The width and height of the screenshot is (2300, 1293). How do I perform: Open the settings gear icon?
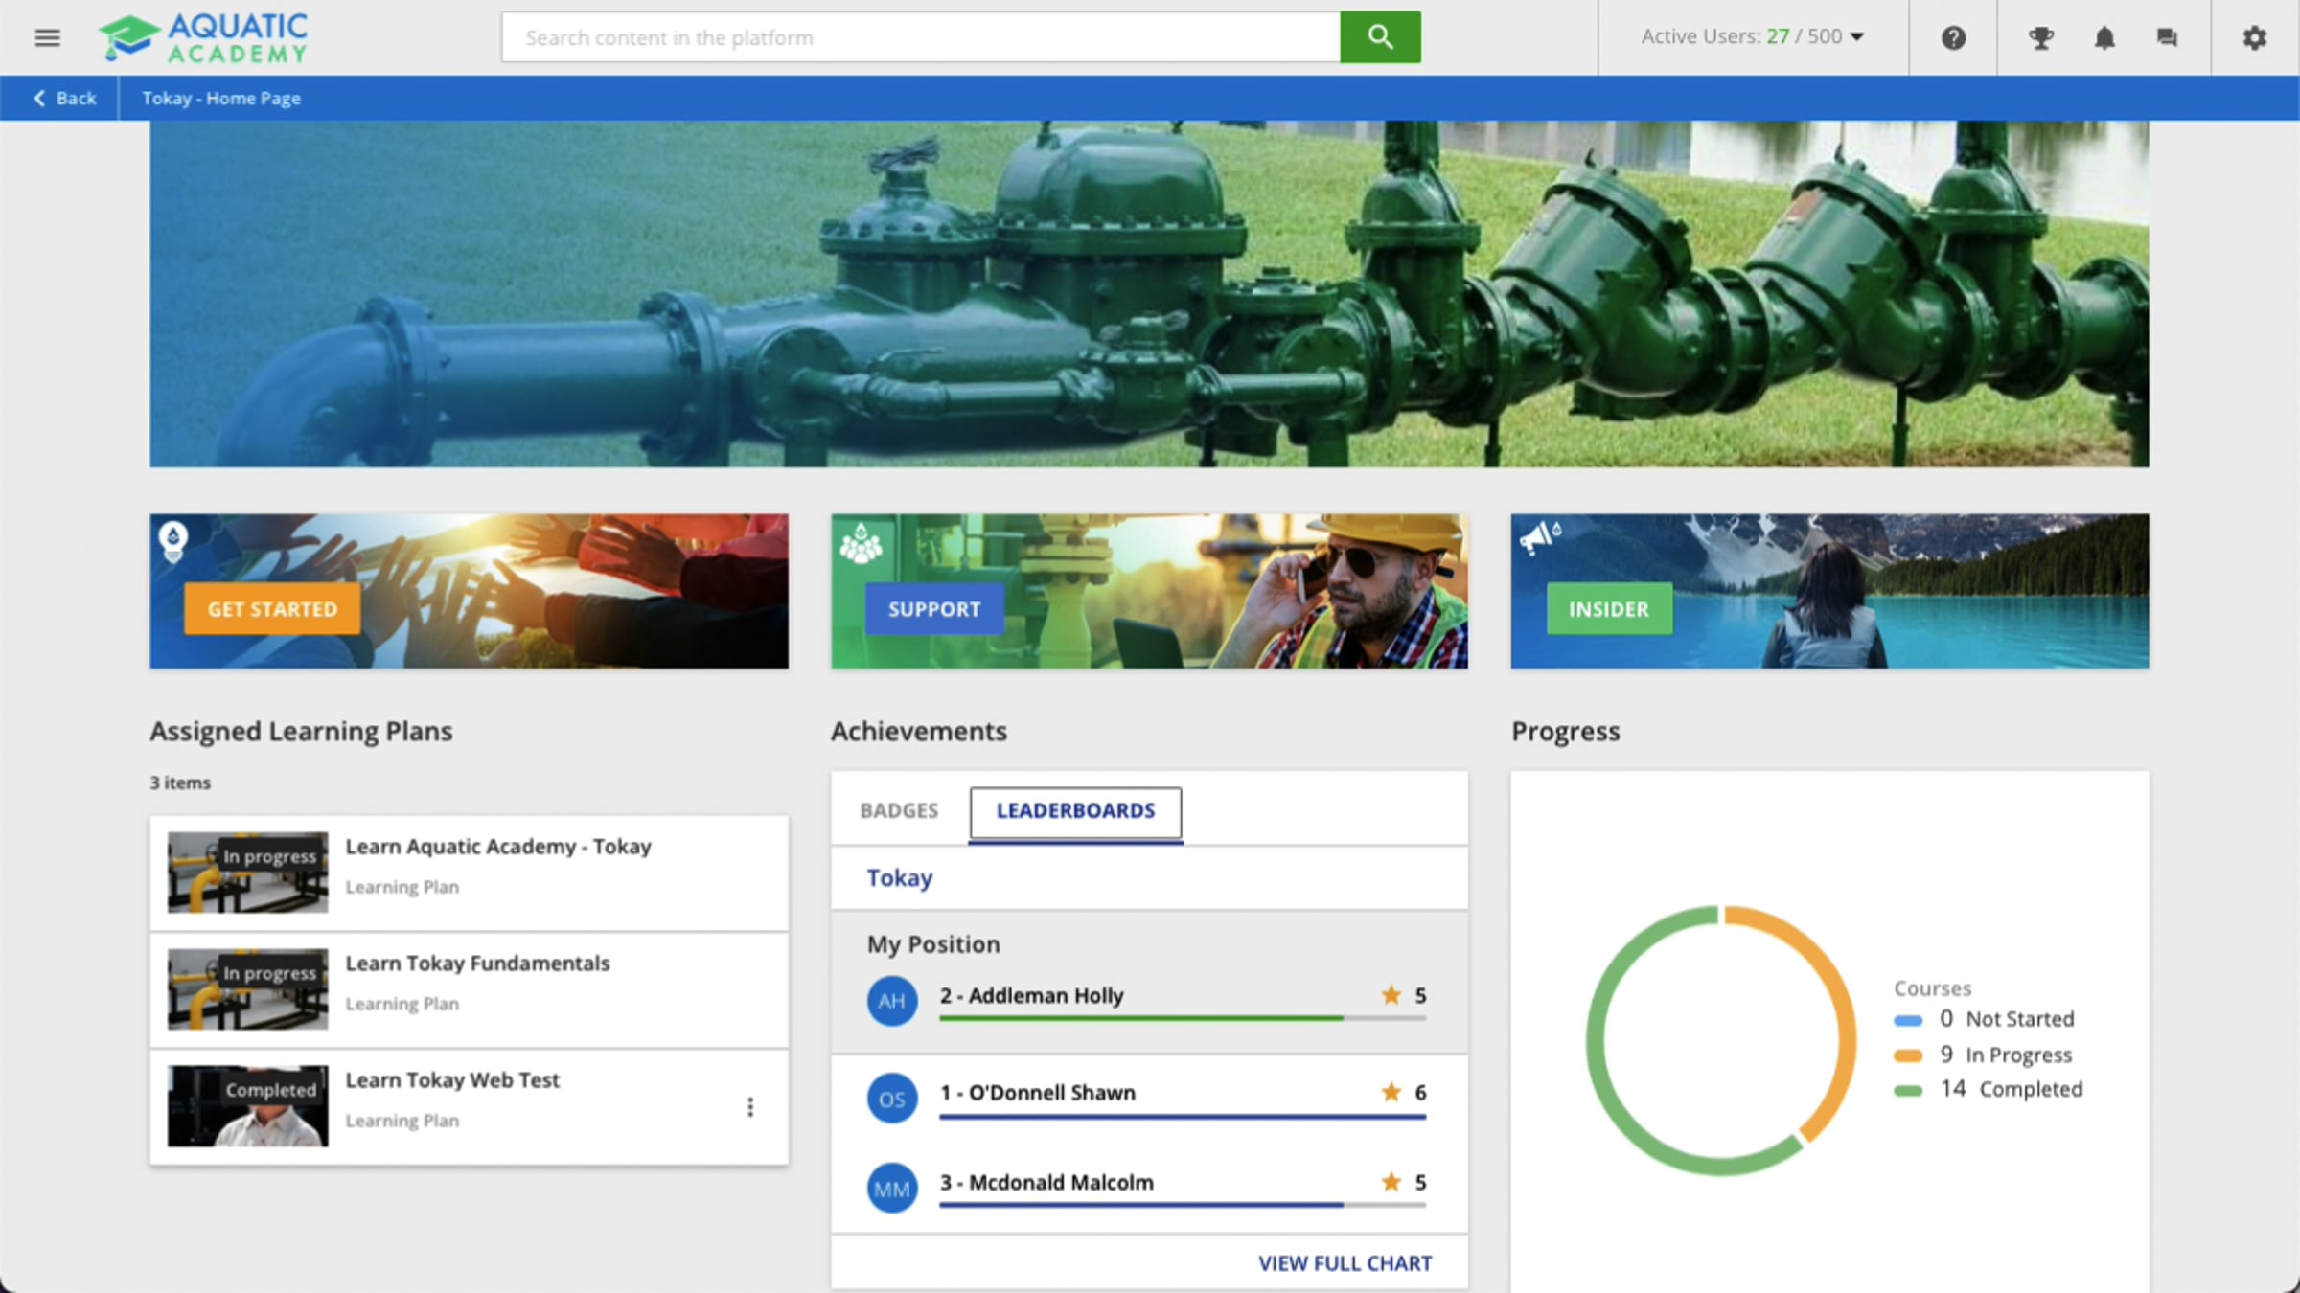[2254, 38]
